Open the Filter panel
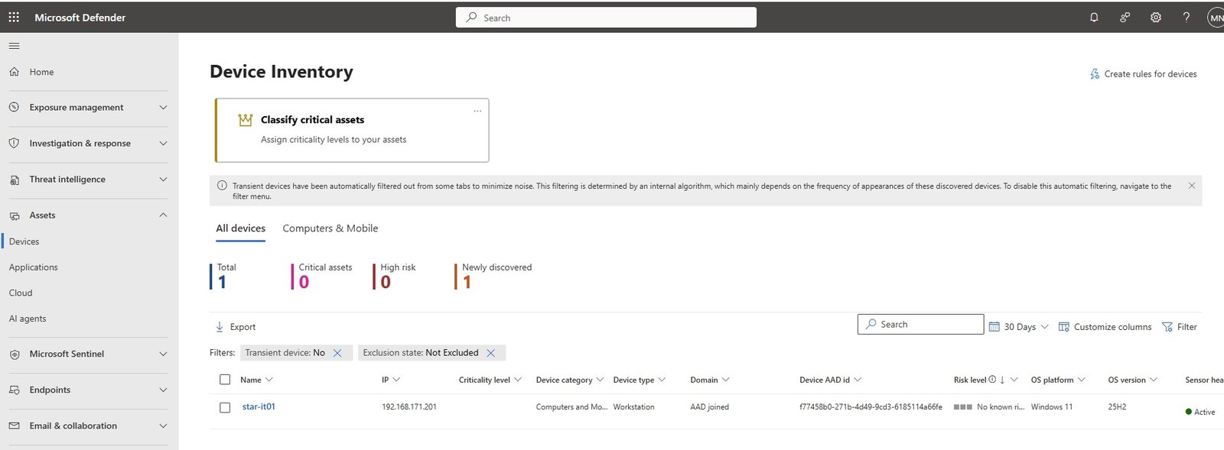1224x450 pixels. (1179, 327)
